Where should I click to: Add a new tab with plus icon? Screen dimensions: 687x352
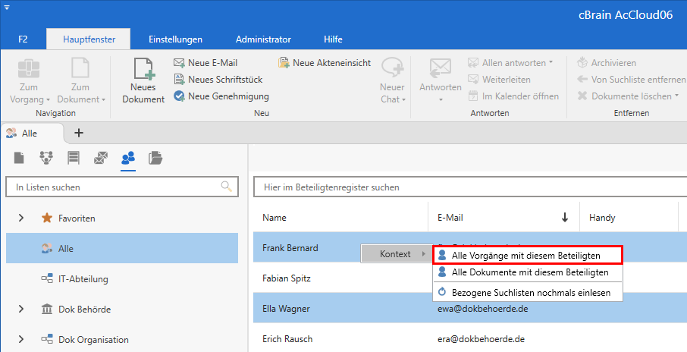(x=78, y=133)
